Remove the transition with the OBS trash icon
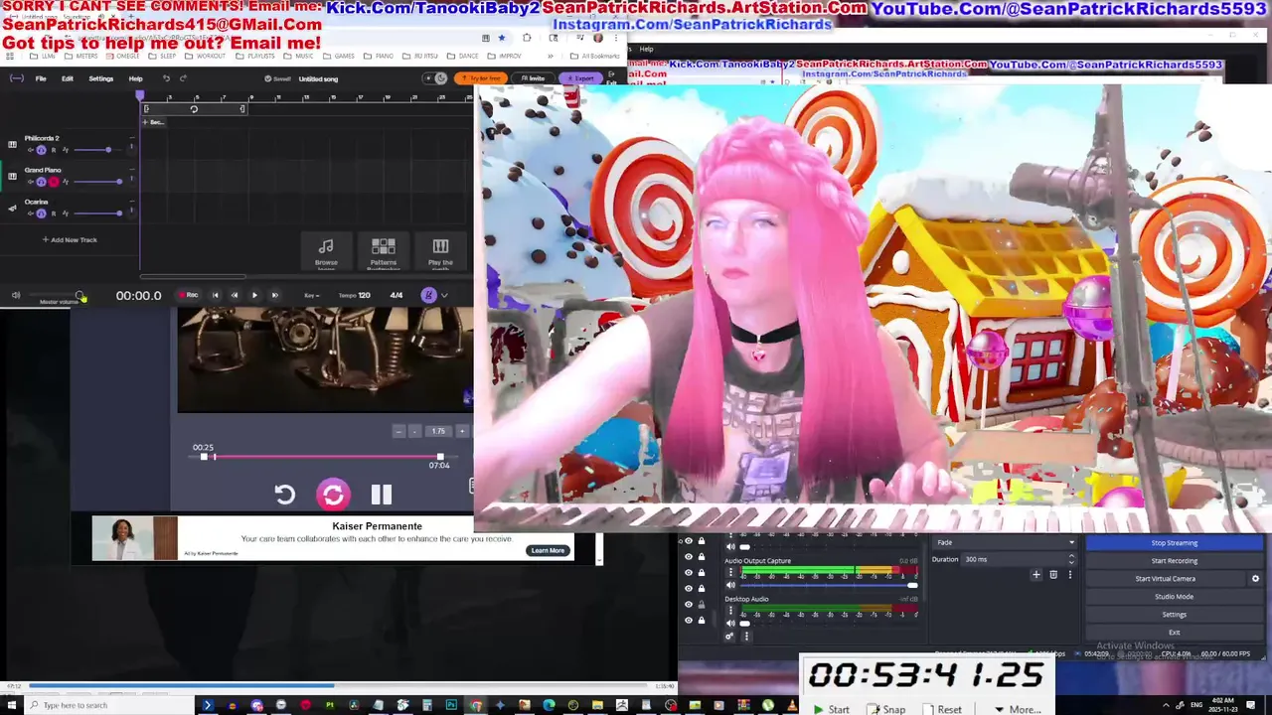Screen dimensions: 1272x715 [1053, 575]
